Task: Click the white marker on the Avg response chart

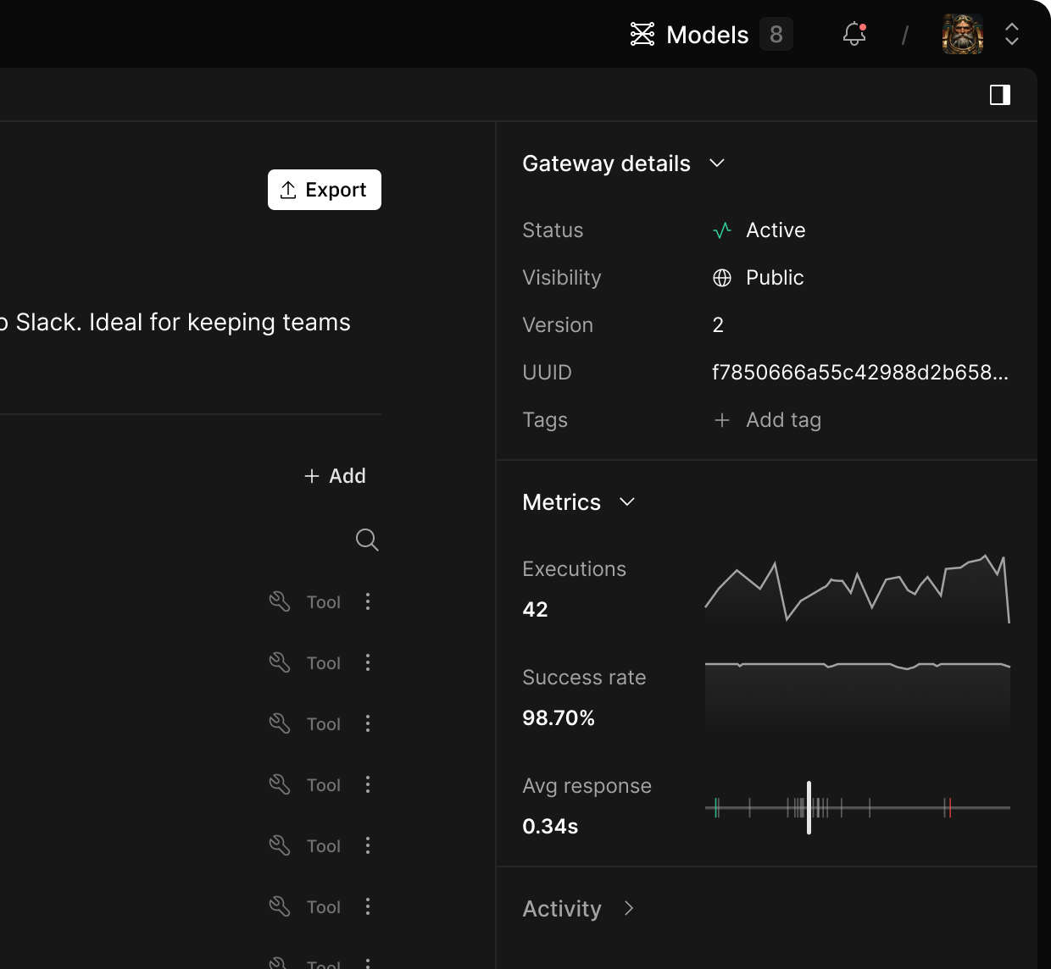Action: coord(809,807)
